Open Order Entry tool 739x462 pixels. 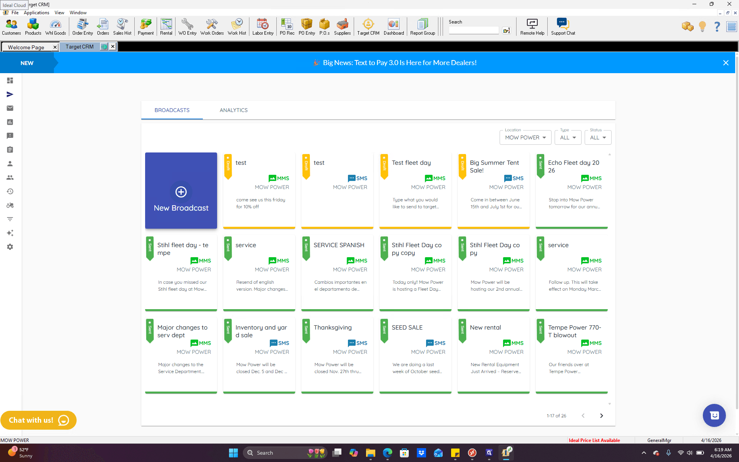click(x=82, y=27)
